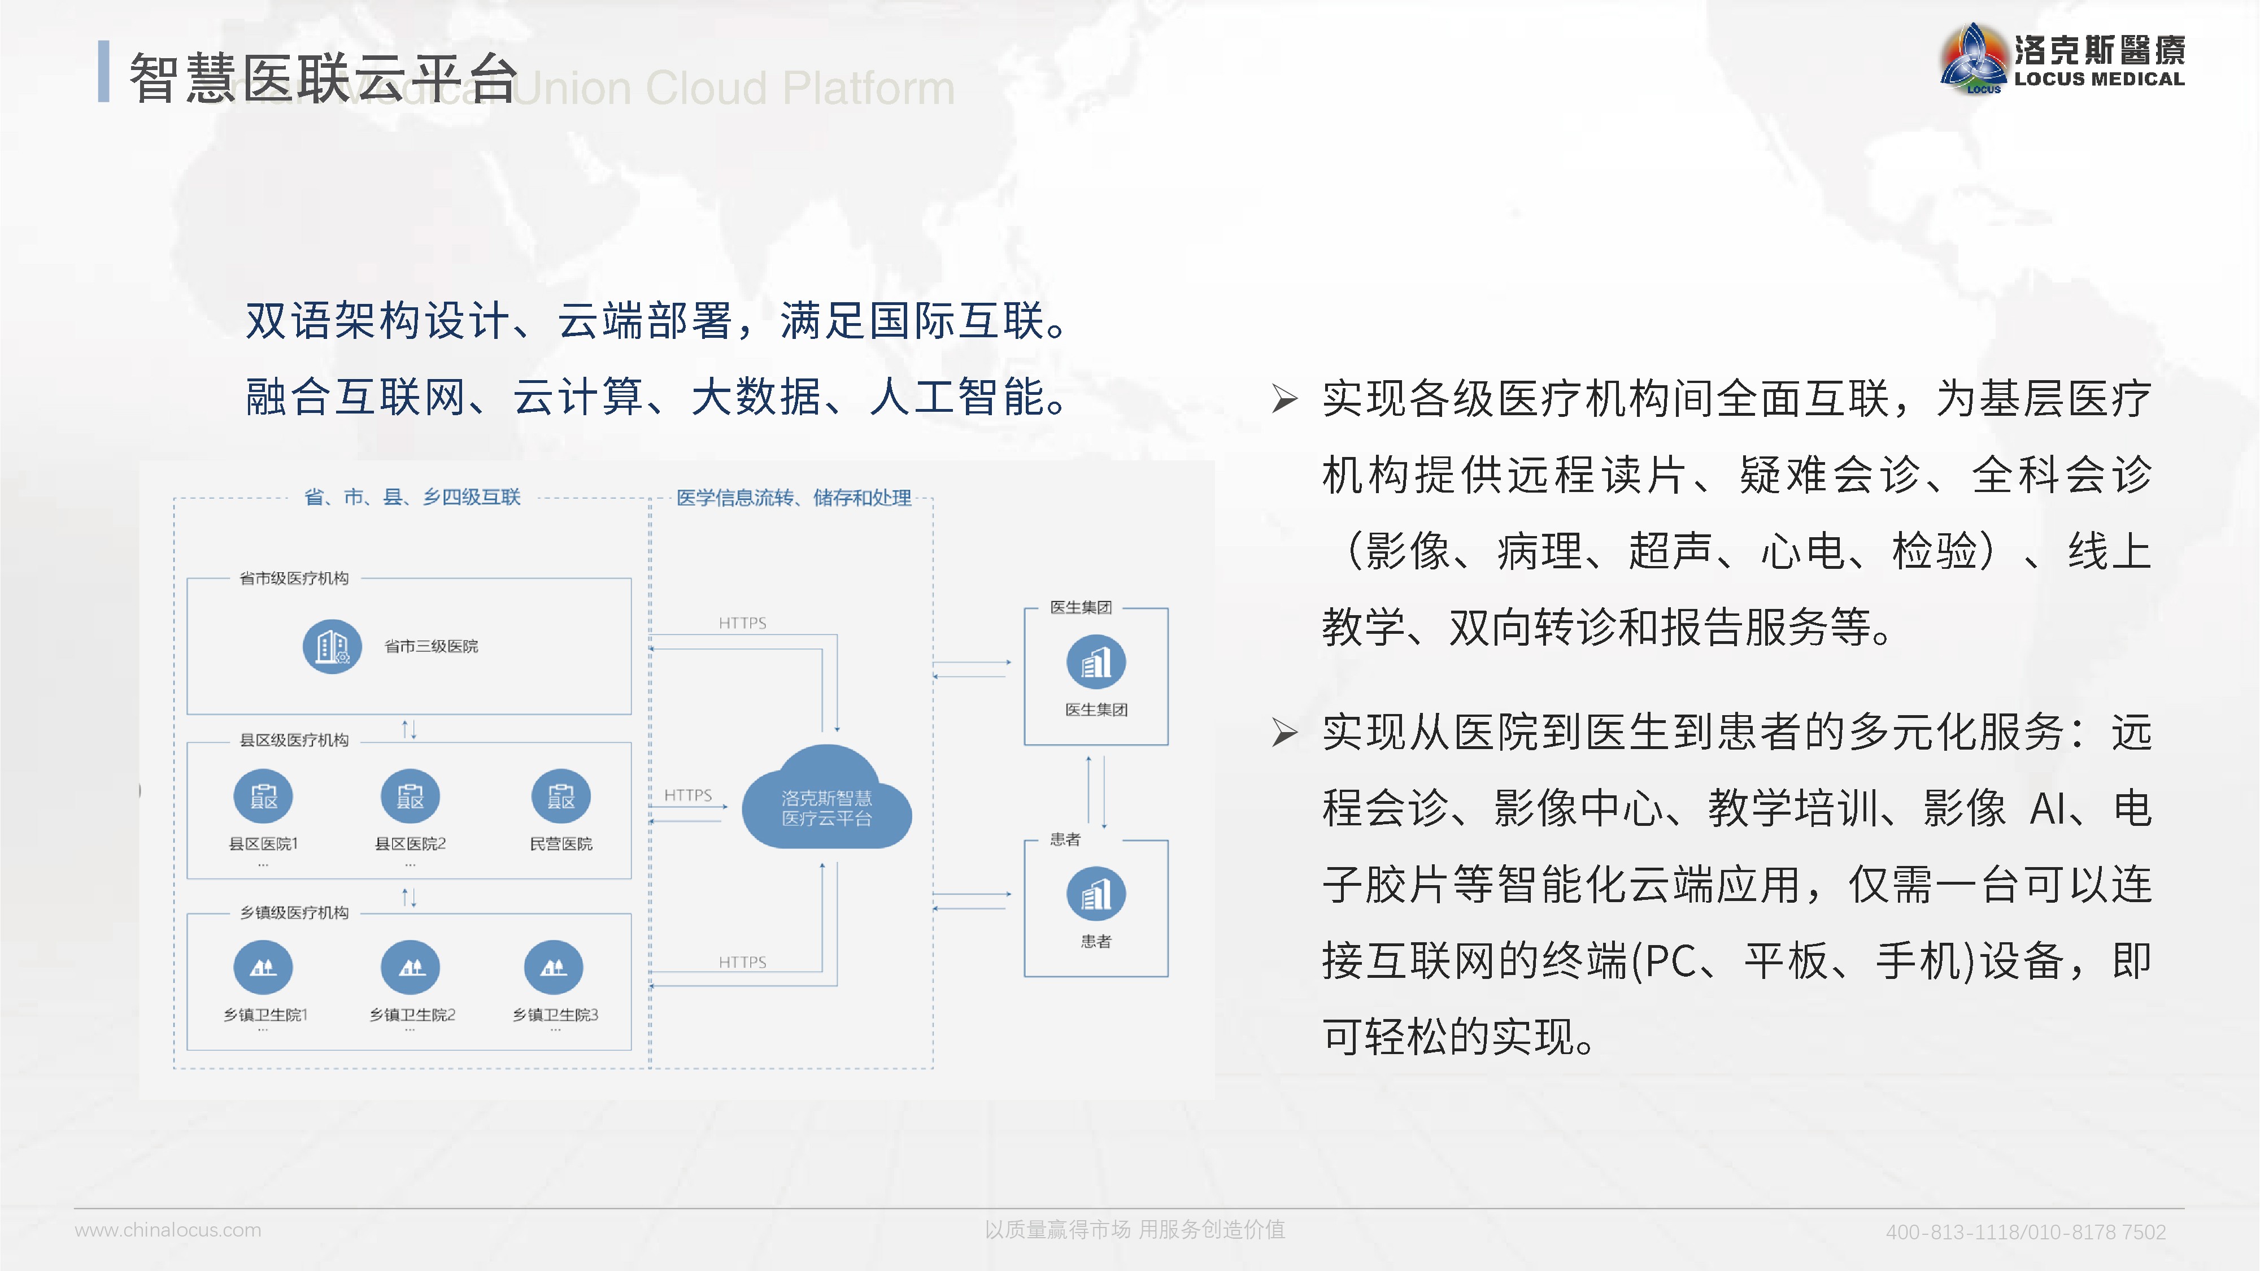Click the 民营医院 icon
2260x1271 pixels.
tap(561, 796)
